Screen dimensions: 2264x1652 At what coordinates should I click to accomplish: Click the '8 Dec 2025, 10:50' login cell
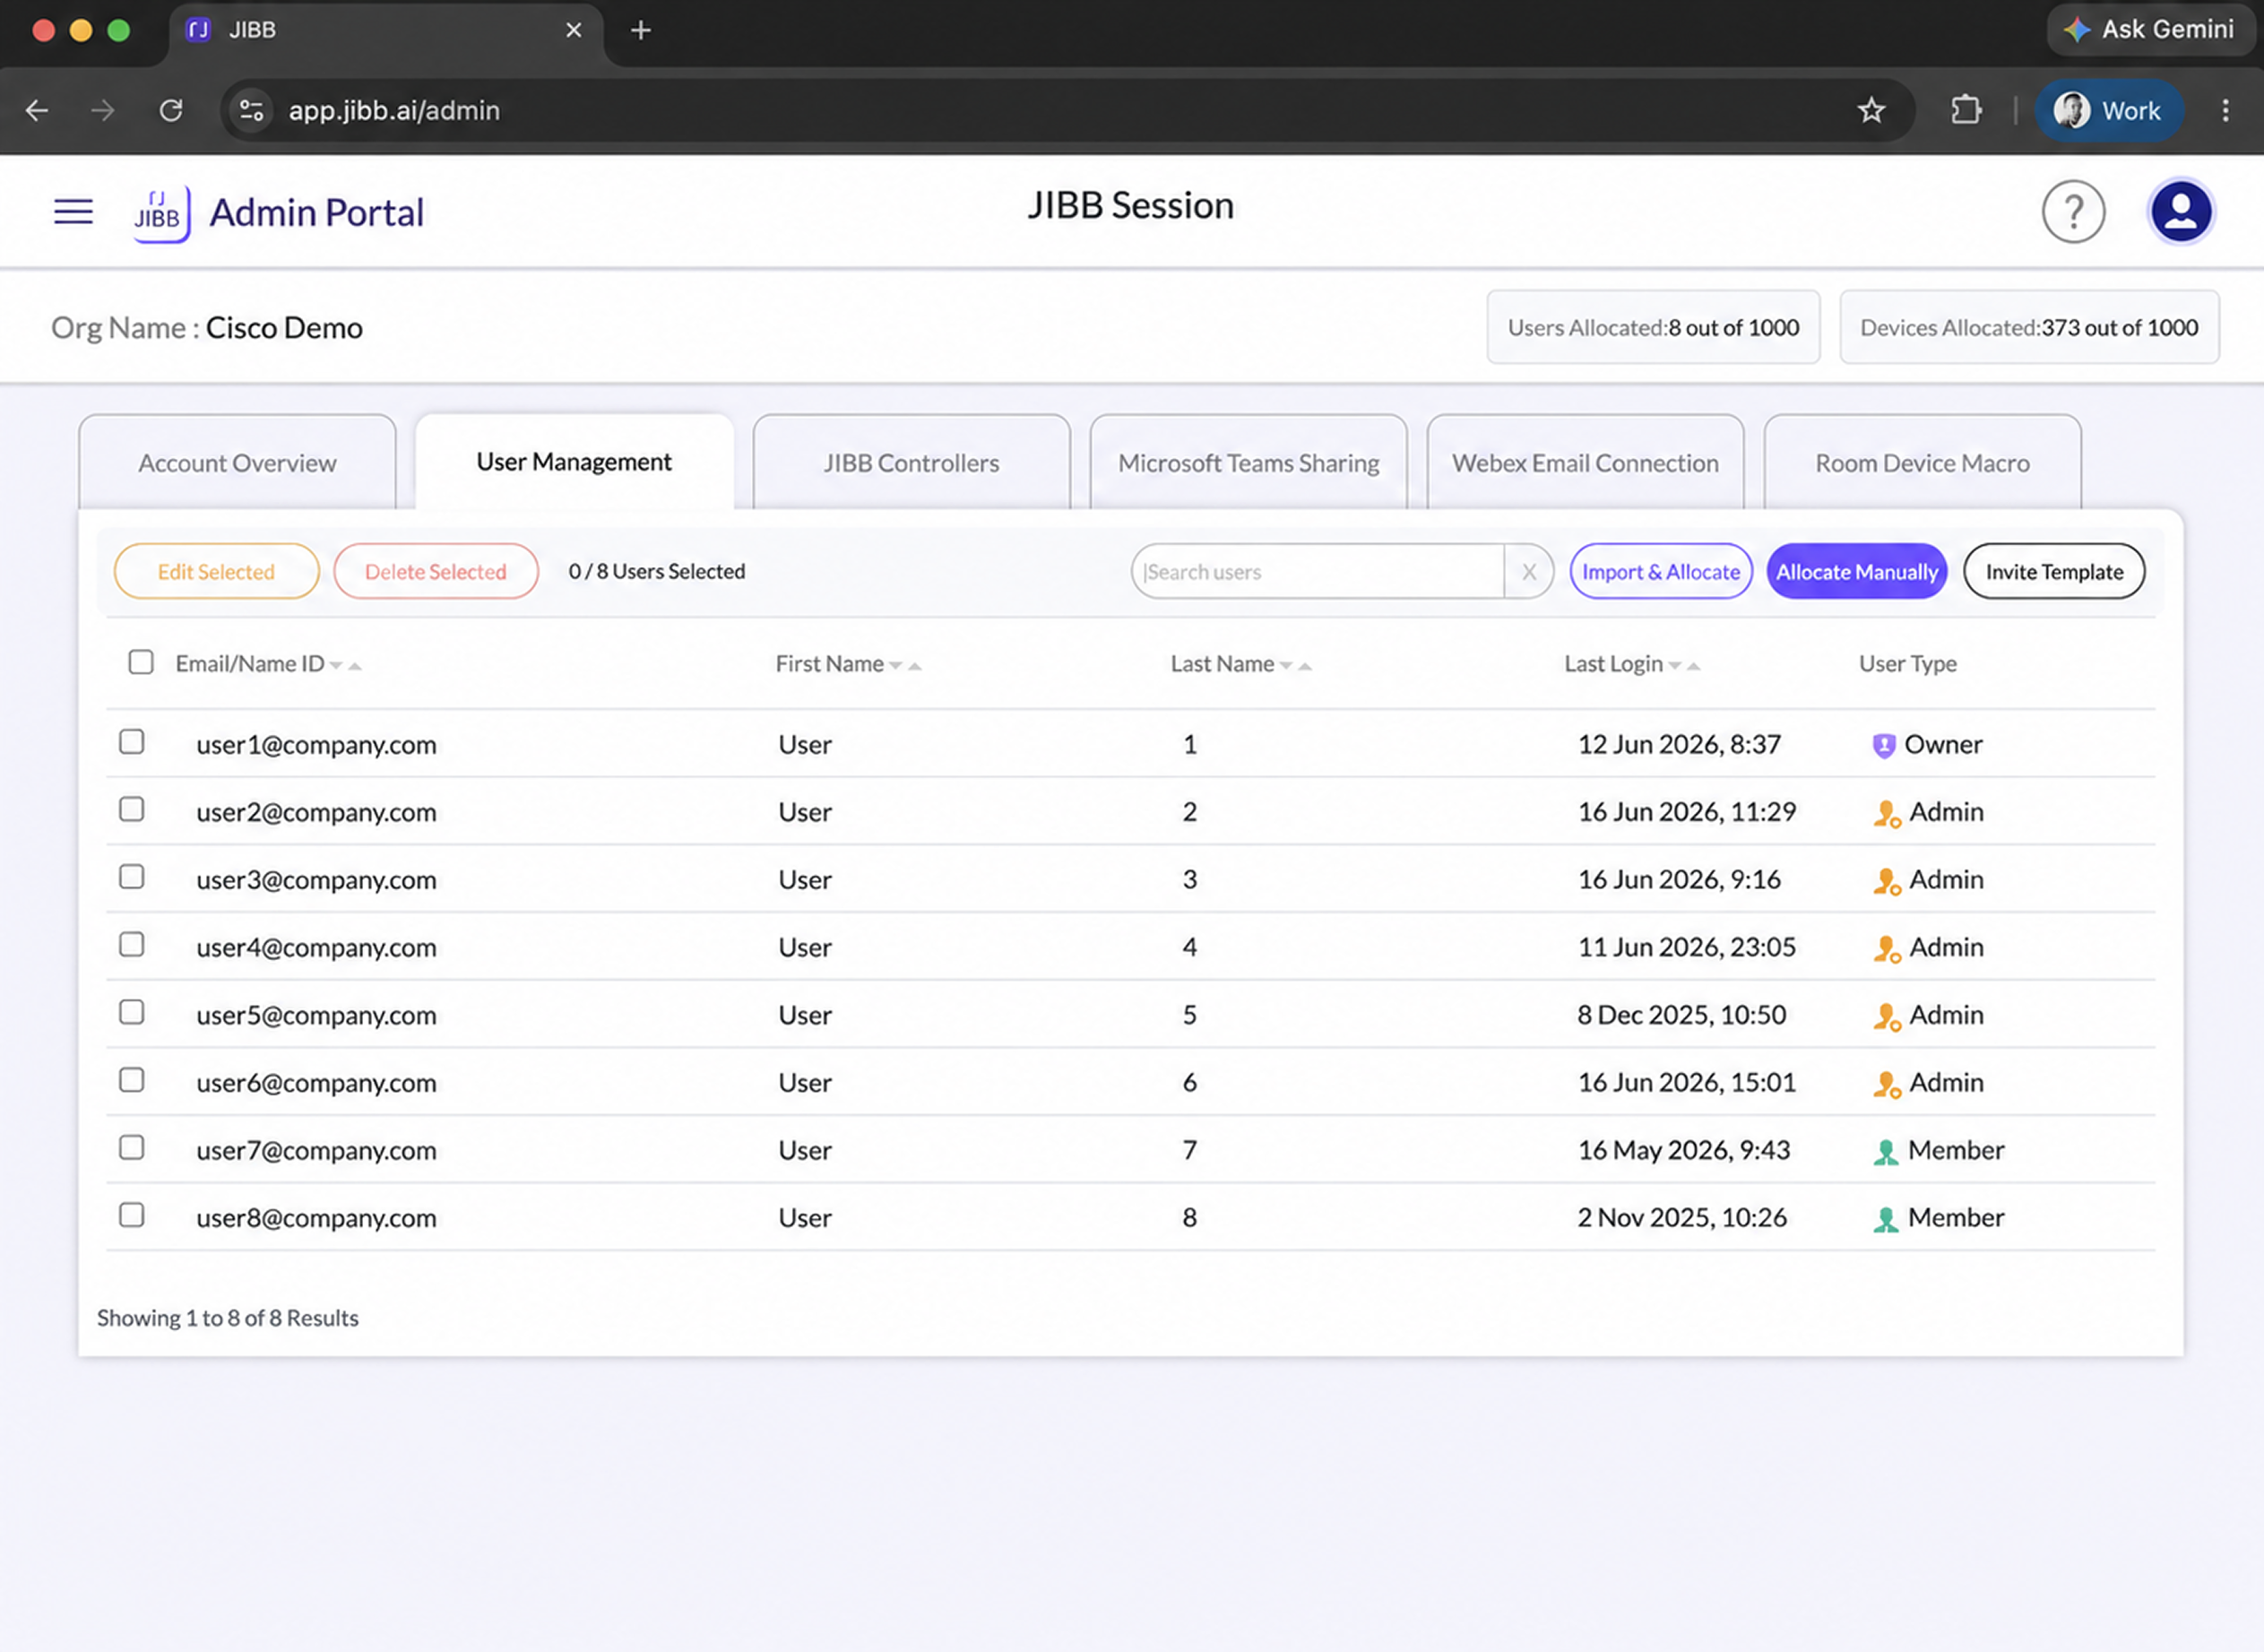(x=1681, y=1015)
